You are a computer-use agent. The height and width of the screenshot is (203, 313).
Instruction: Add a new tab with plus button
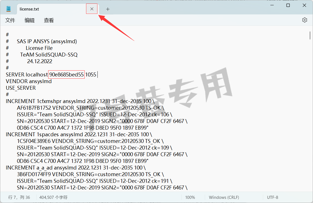pyautogui.click(x=108, y=9)
